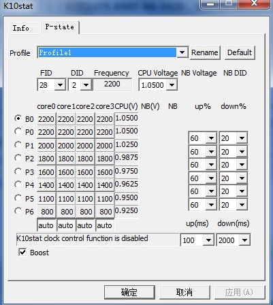Choose the P4 state radio button
The image size is (273, 305).
coord(18,184)
